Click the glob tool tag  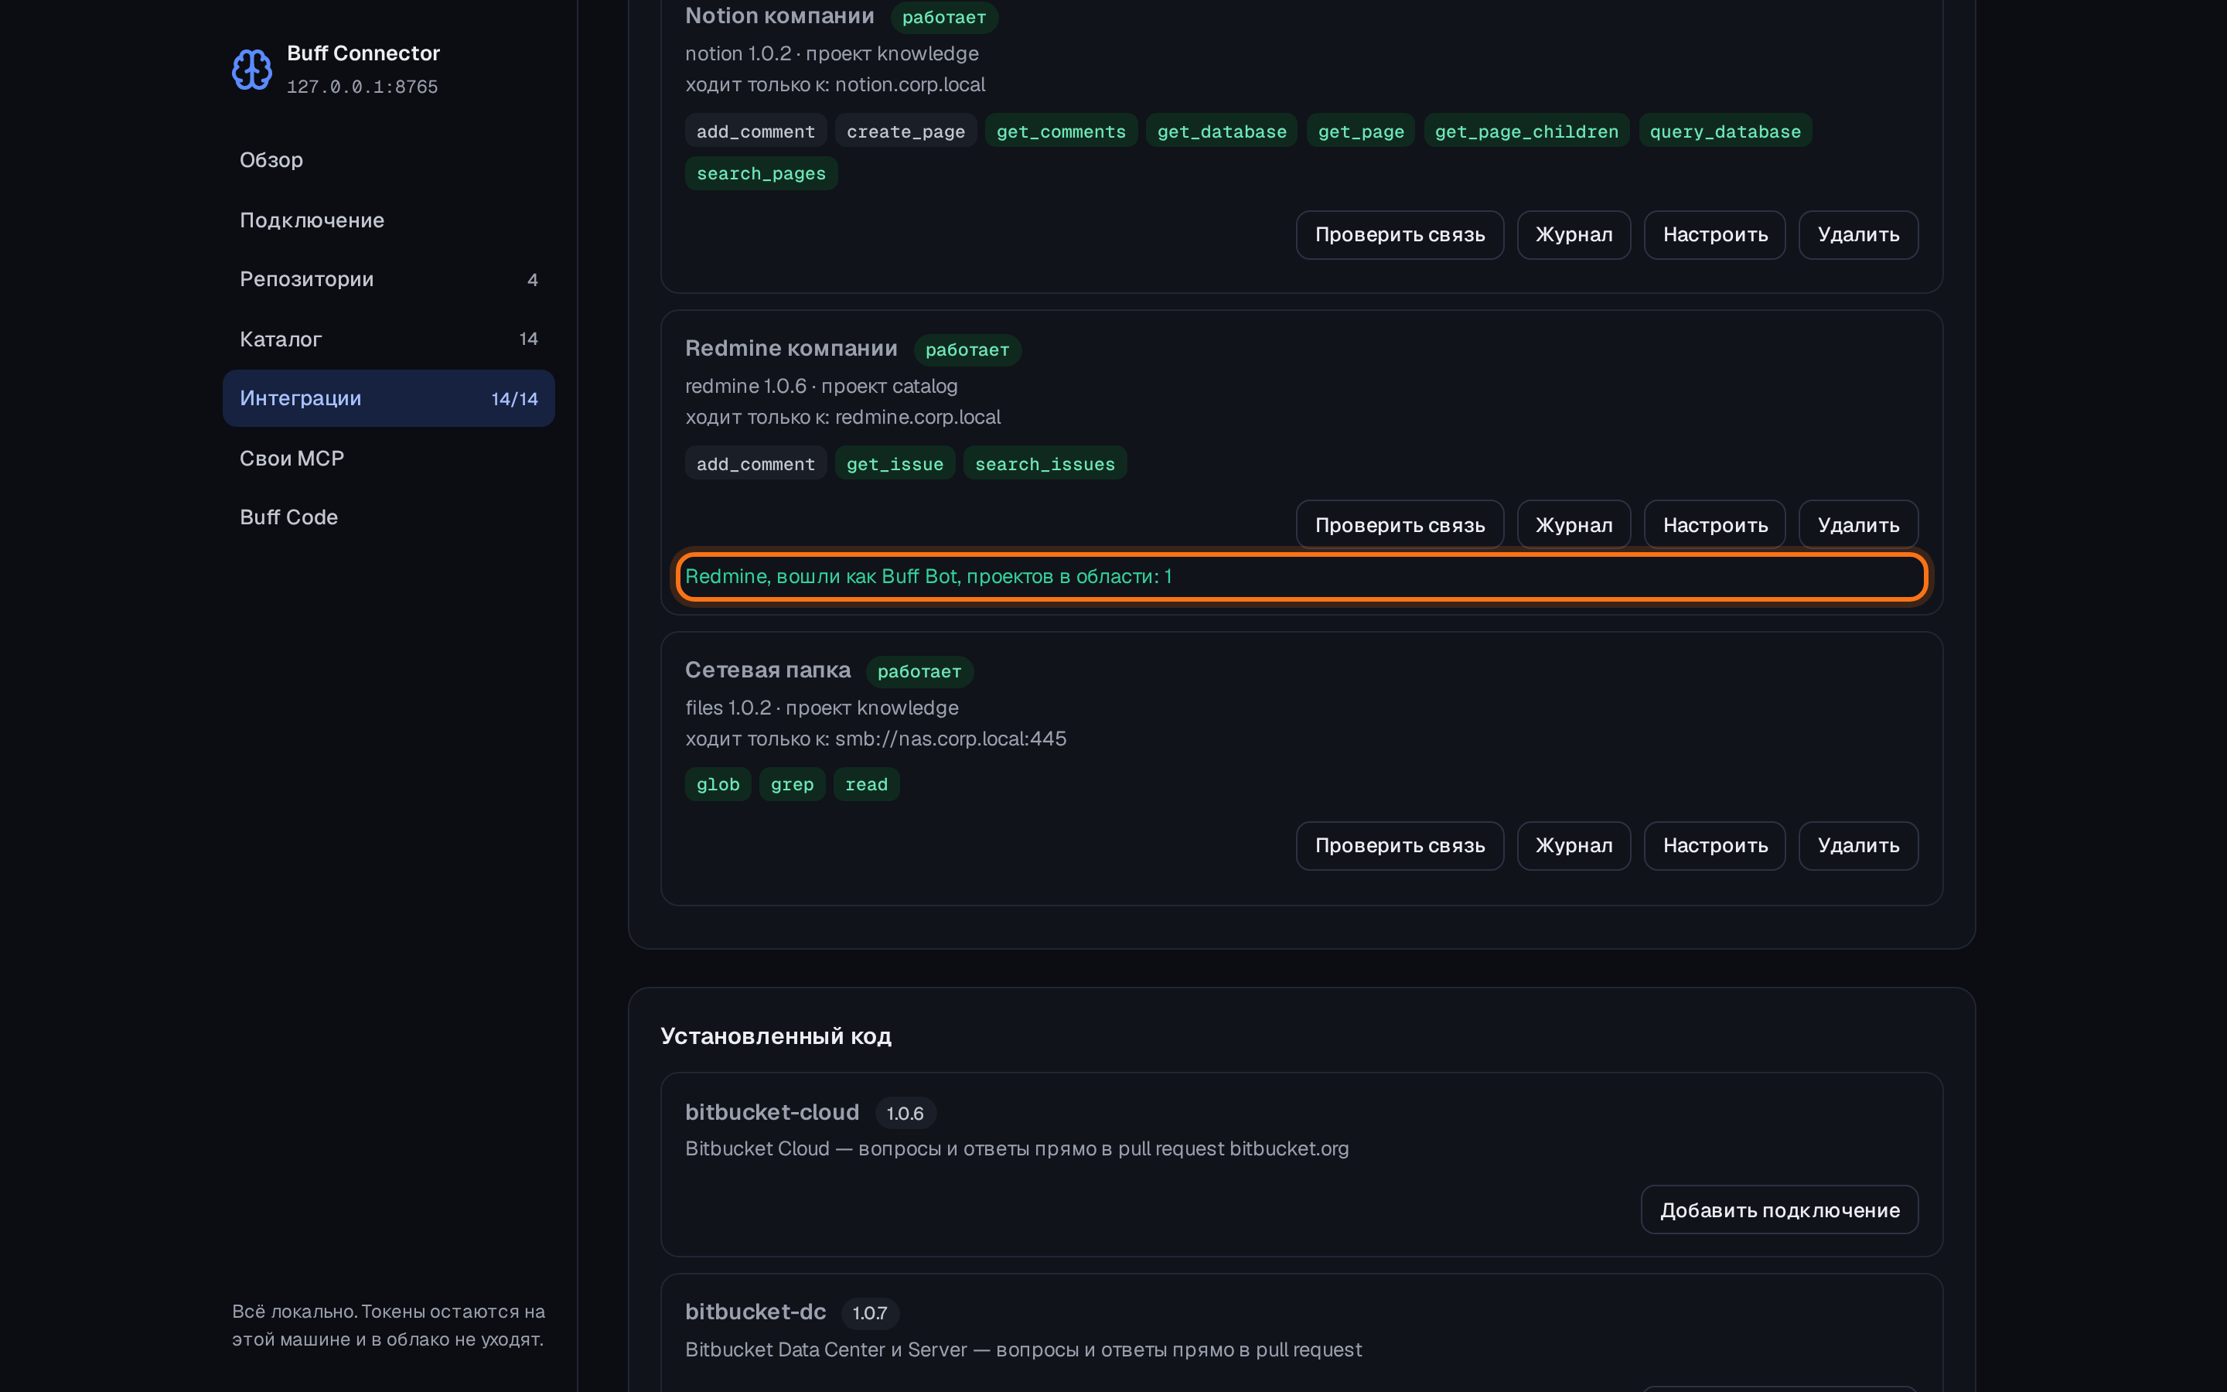[718, 784]
